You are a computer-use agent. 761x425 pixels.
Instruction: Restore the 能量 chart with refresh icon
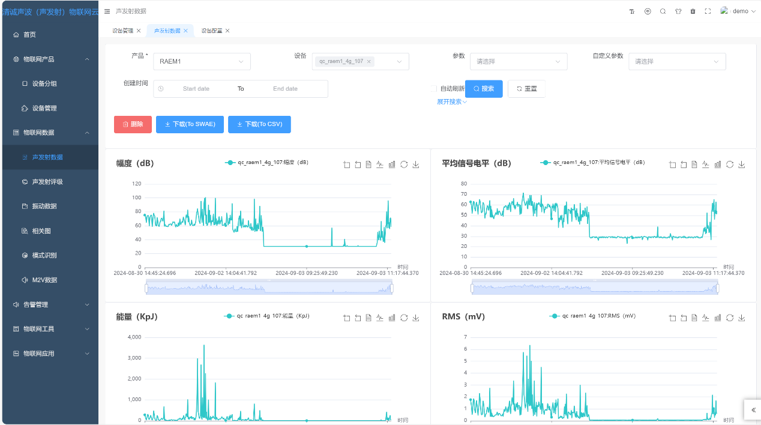[404, 318]
